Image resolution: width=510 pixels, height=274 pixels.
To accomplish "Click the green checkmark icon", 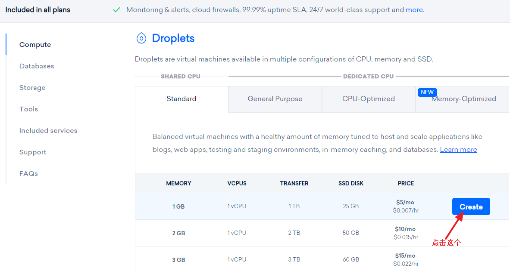I will (x=116, y=9).
